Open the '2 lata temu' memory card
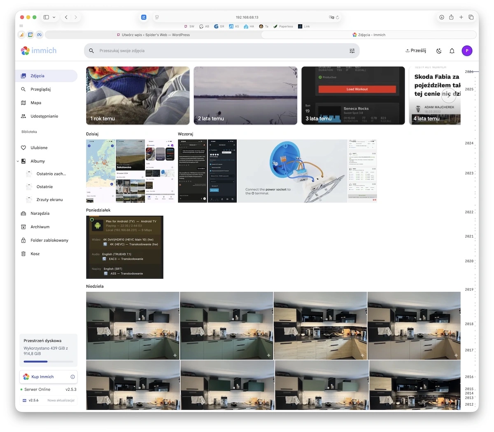Image resolution: width=494 pixels, height=432 pixels. click(245, 95)
